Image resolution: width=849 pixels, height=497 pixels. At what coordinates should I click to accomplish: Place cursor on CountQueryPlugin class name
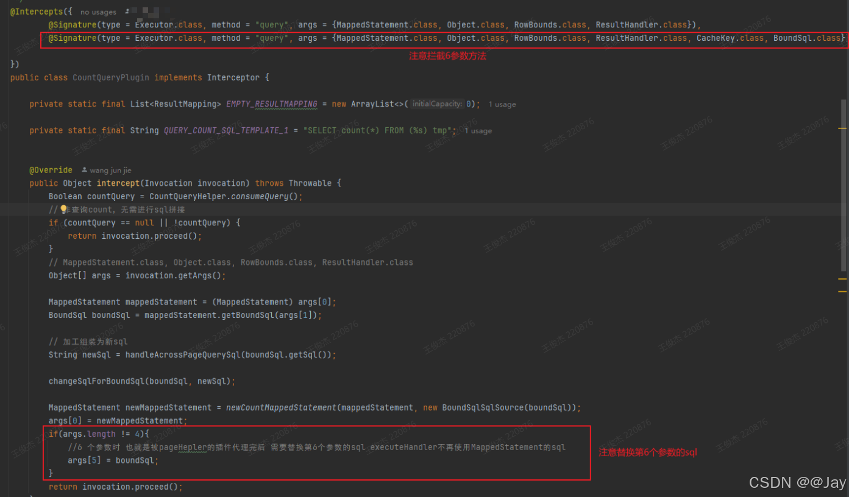(x=111, y=78)
